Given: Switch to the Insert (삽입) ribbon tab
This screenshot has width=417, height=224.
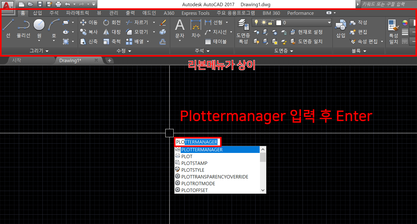Looking at the screenshot, I should coord(37,13).
